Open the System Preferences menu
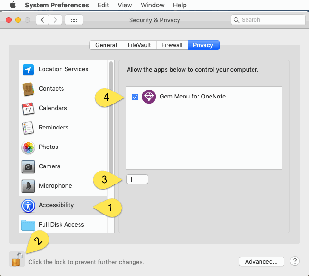 57,5
